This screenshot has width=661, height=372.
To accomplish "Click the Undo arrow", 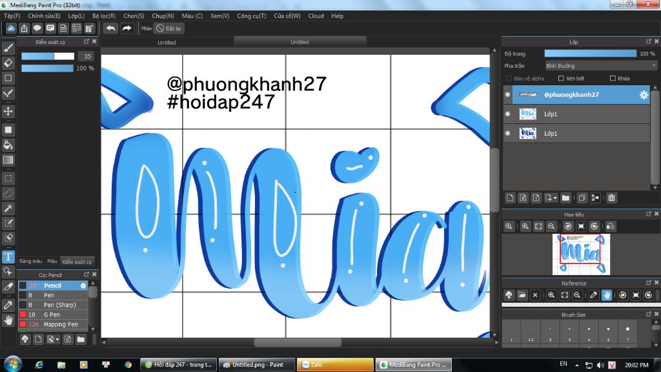I will point(111,28).
